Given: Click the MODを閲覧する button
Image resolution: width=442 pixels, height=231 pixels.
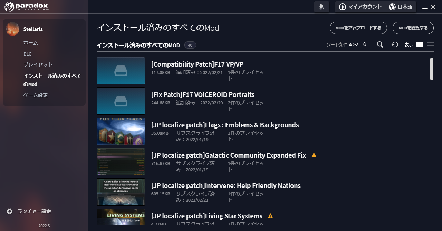Looking at the screenshot, I should point(413,28).
